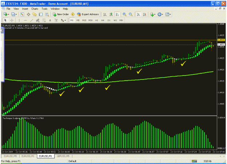Expand the Periods clock dropdown
The image size is (227, 164).
162,15
